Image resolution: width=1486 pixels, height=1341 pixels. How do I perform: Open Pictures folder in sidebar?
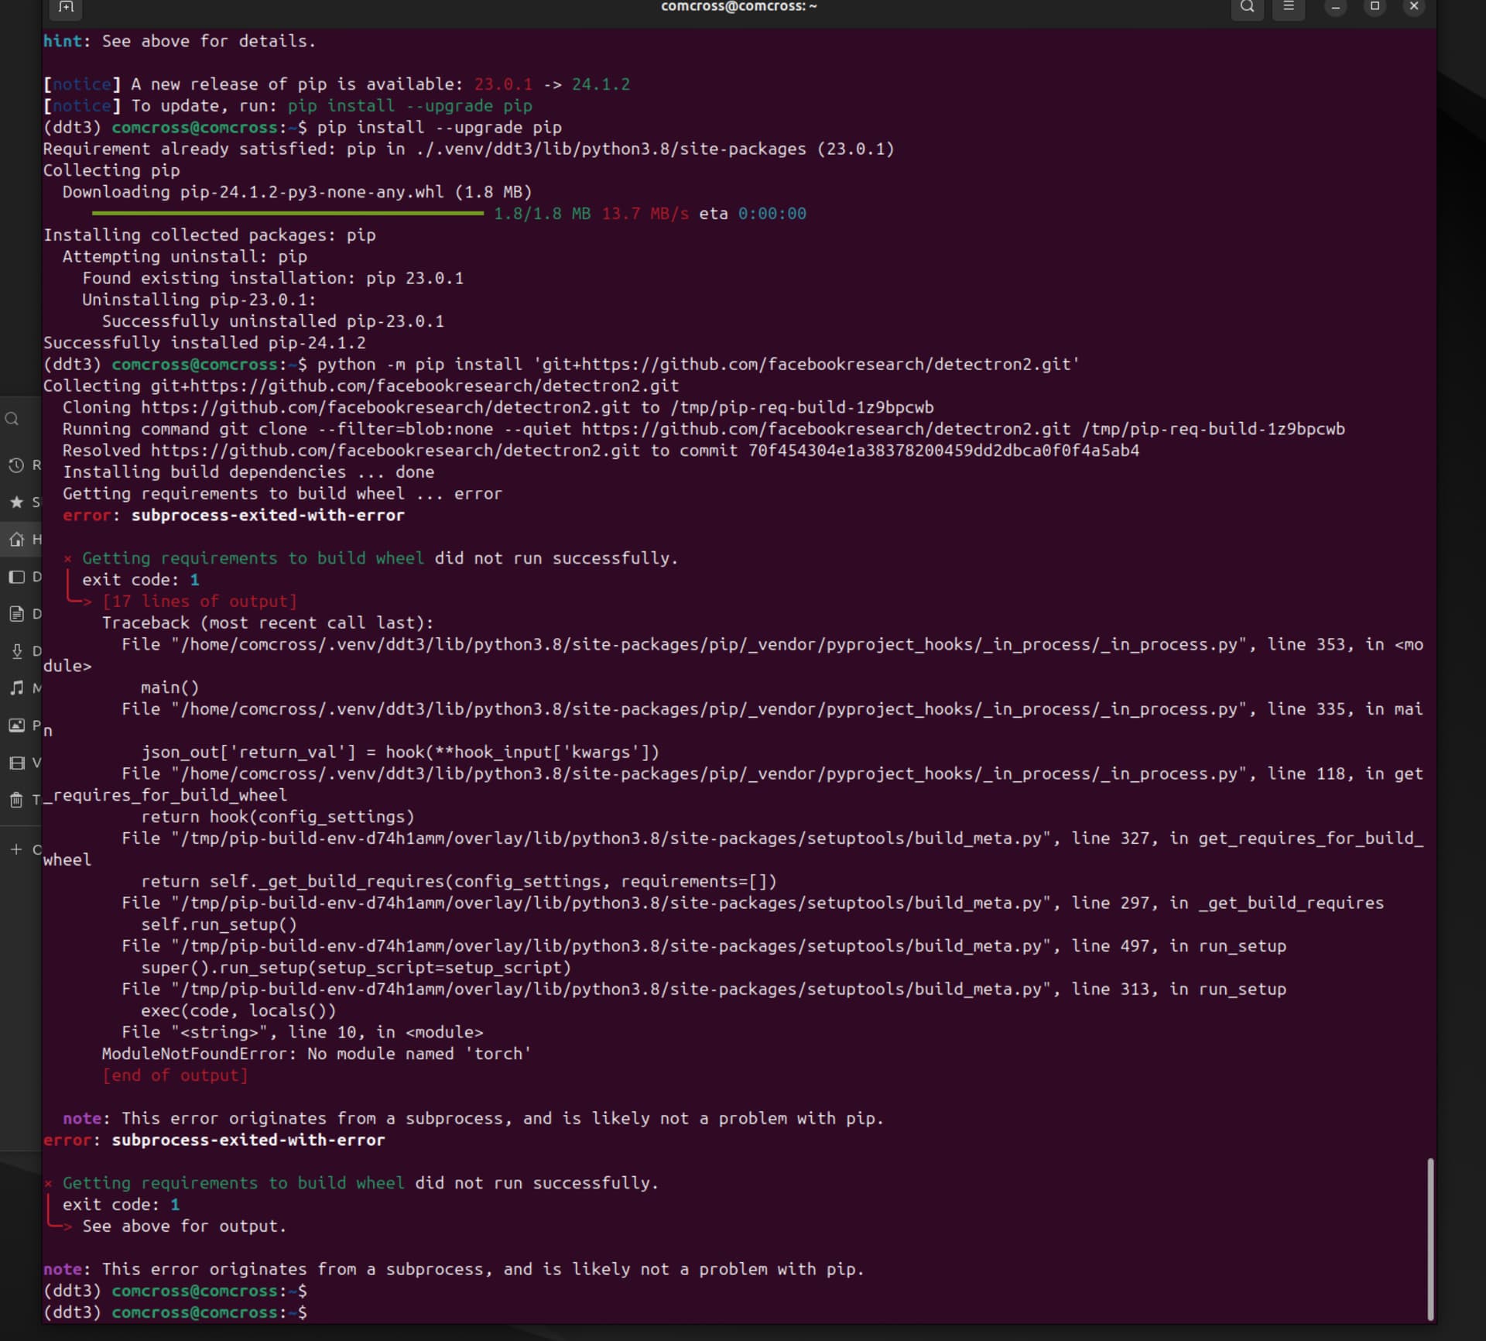pyautogui.click(x=17, y=725)
